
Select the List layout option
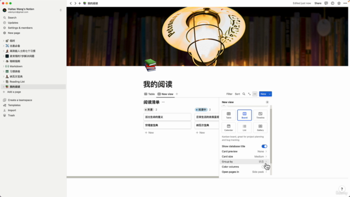244,128
